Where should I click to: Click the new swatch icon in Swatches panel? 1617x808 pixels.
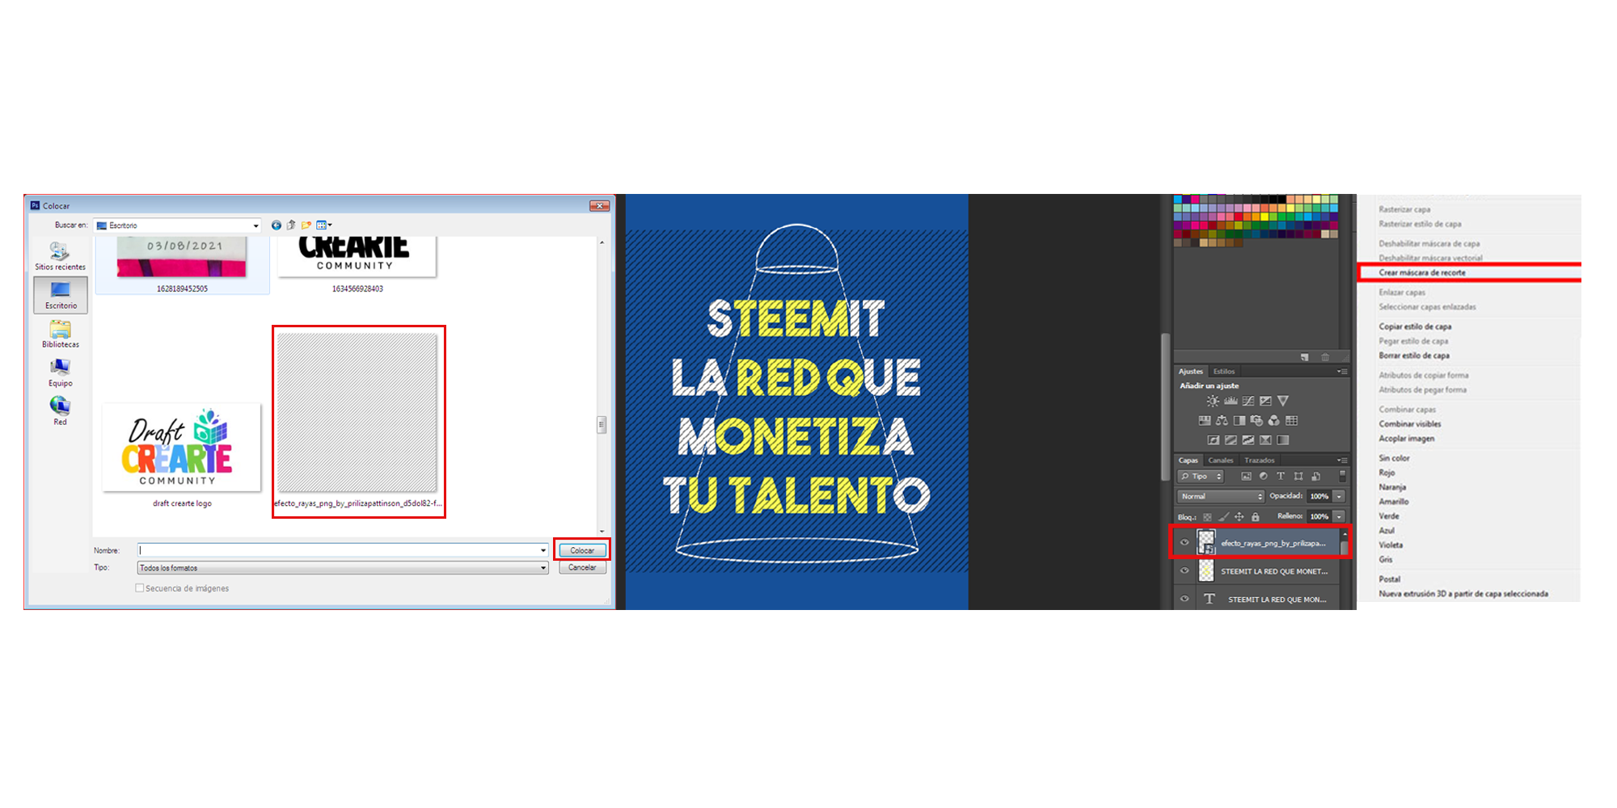pos(1305,357)
